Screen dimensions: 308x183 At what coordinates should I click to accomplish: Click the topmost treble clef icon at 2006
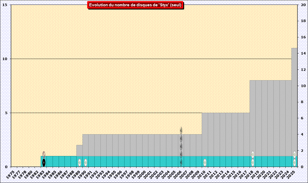tap(181, 131)
